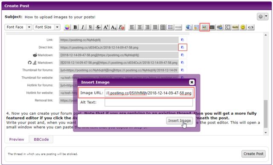The height and width of the screenshot is (165, 273).
Task: Click the Image URL input field
Action: (149, 93)
